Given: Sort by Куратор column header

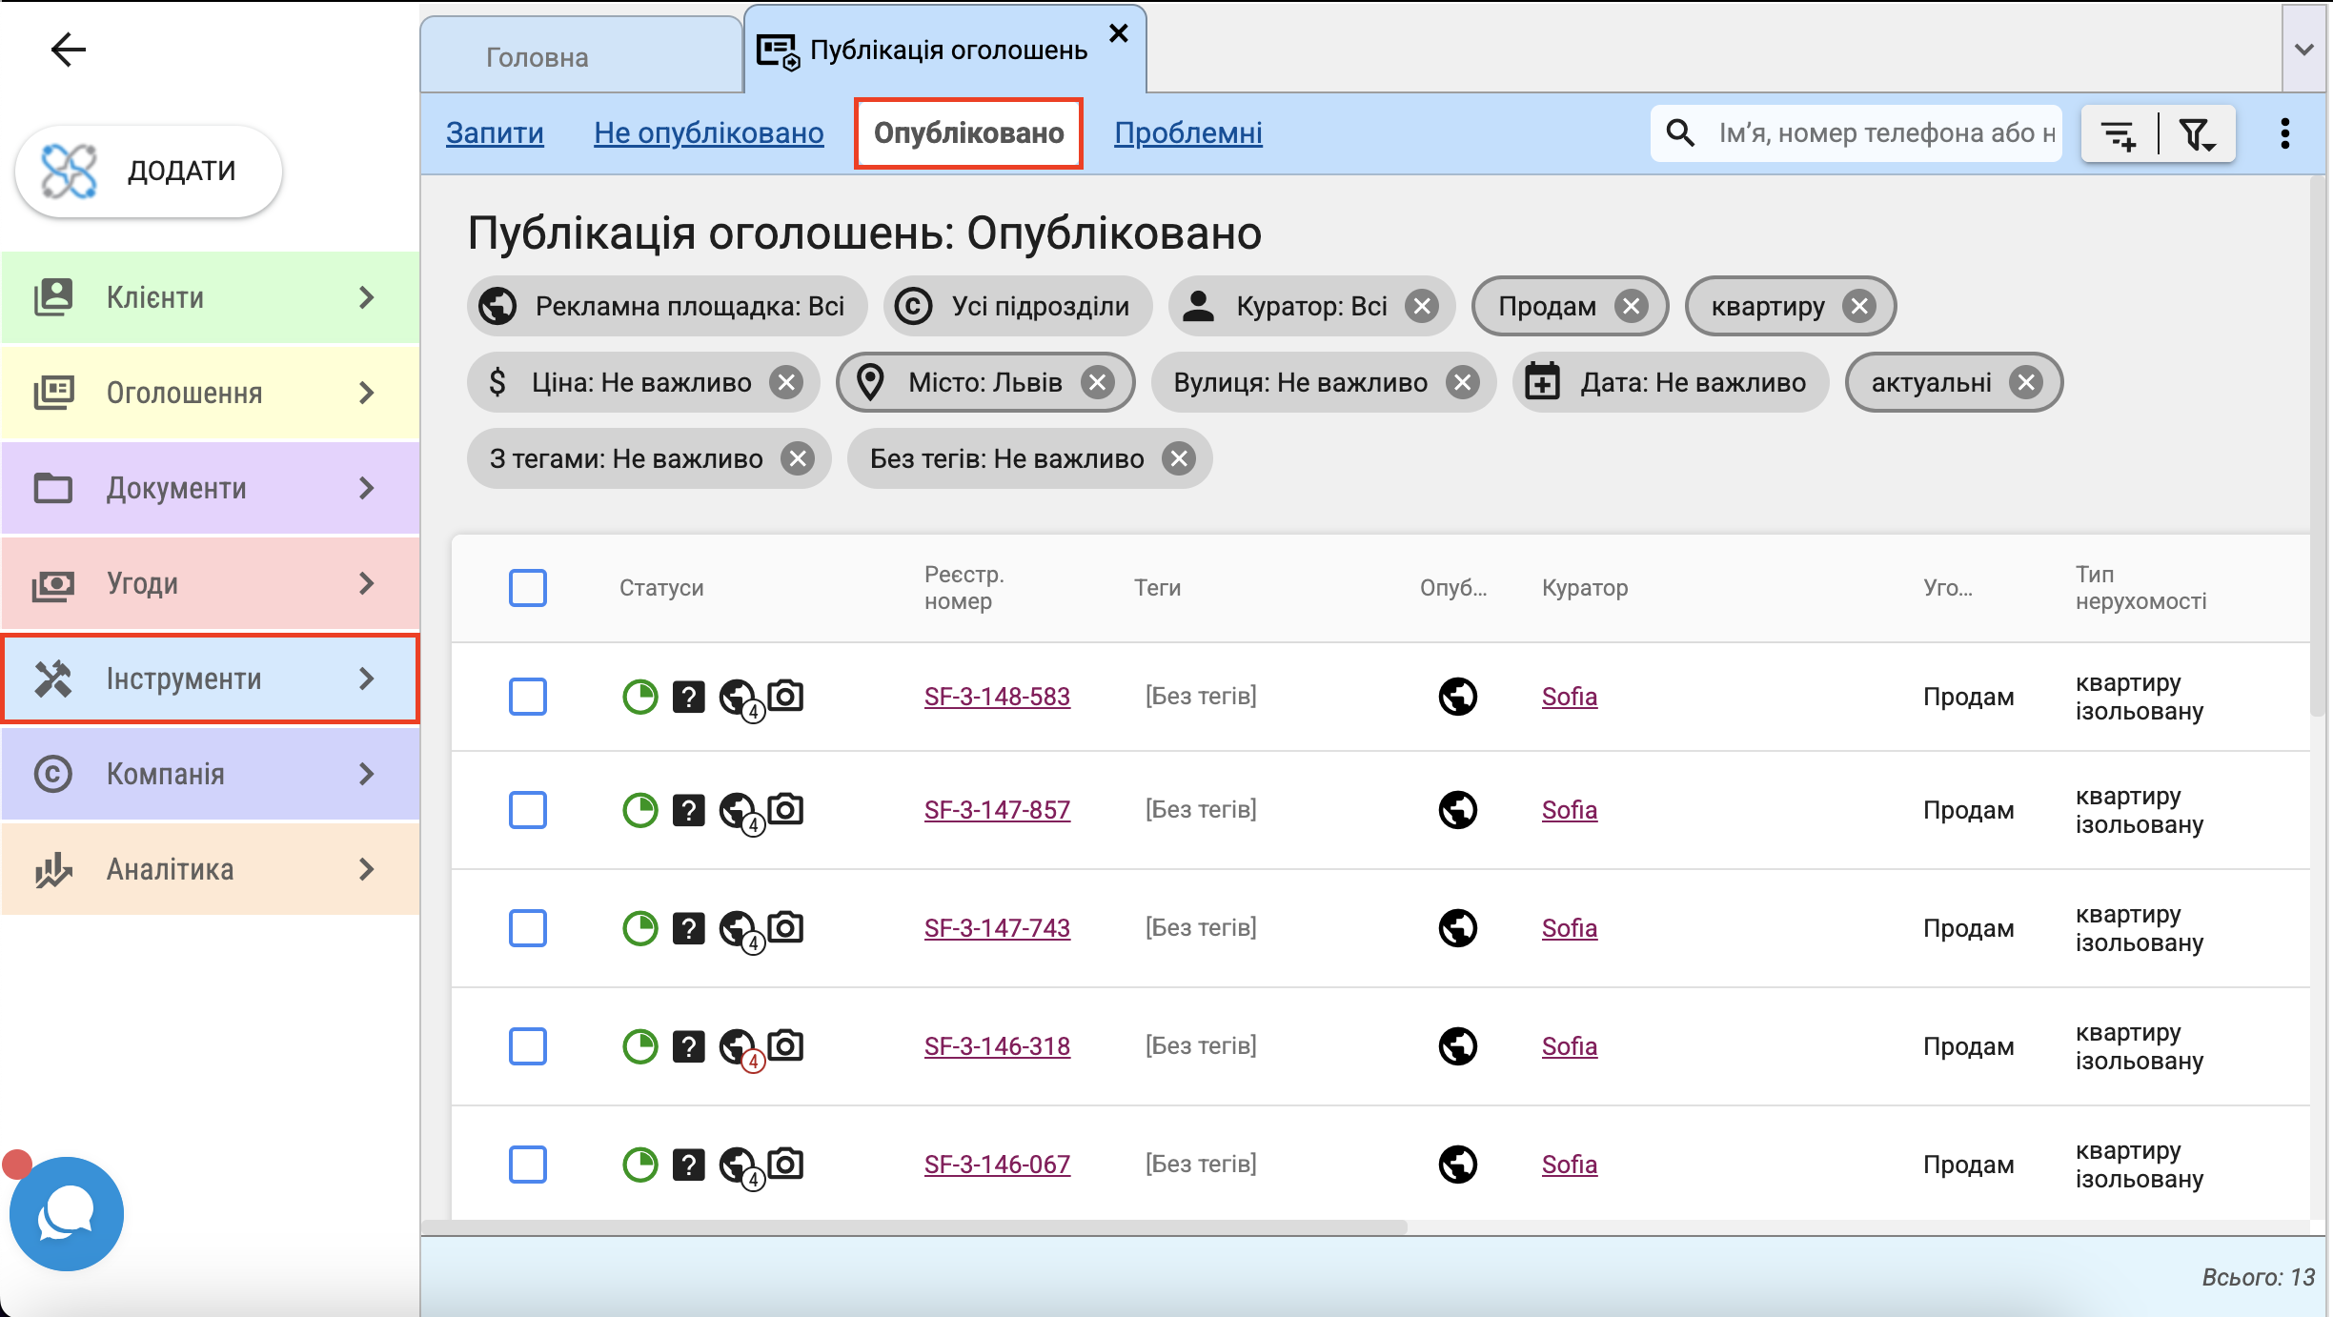Looking at the screenshot, I should (1585, 588).
